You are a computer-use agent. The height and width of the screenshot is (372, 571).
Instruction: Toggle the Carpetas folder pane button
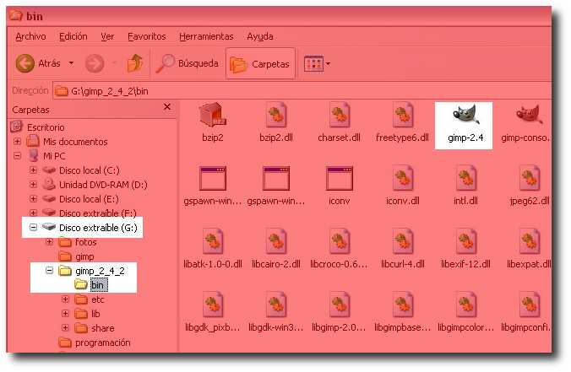260,63
